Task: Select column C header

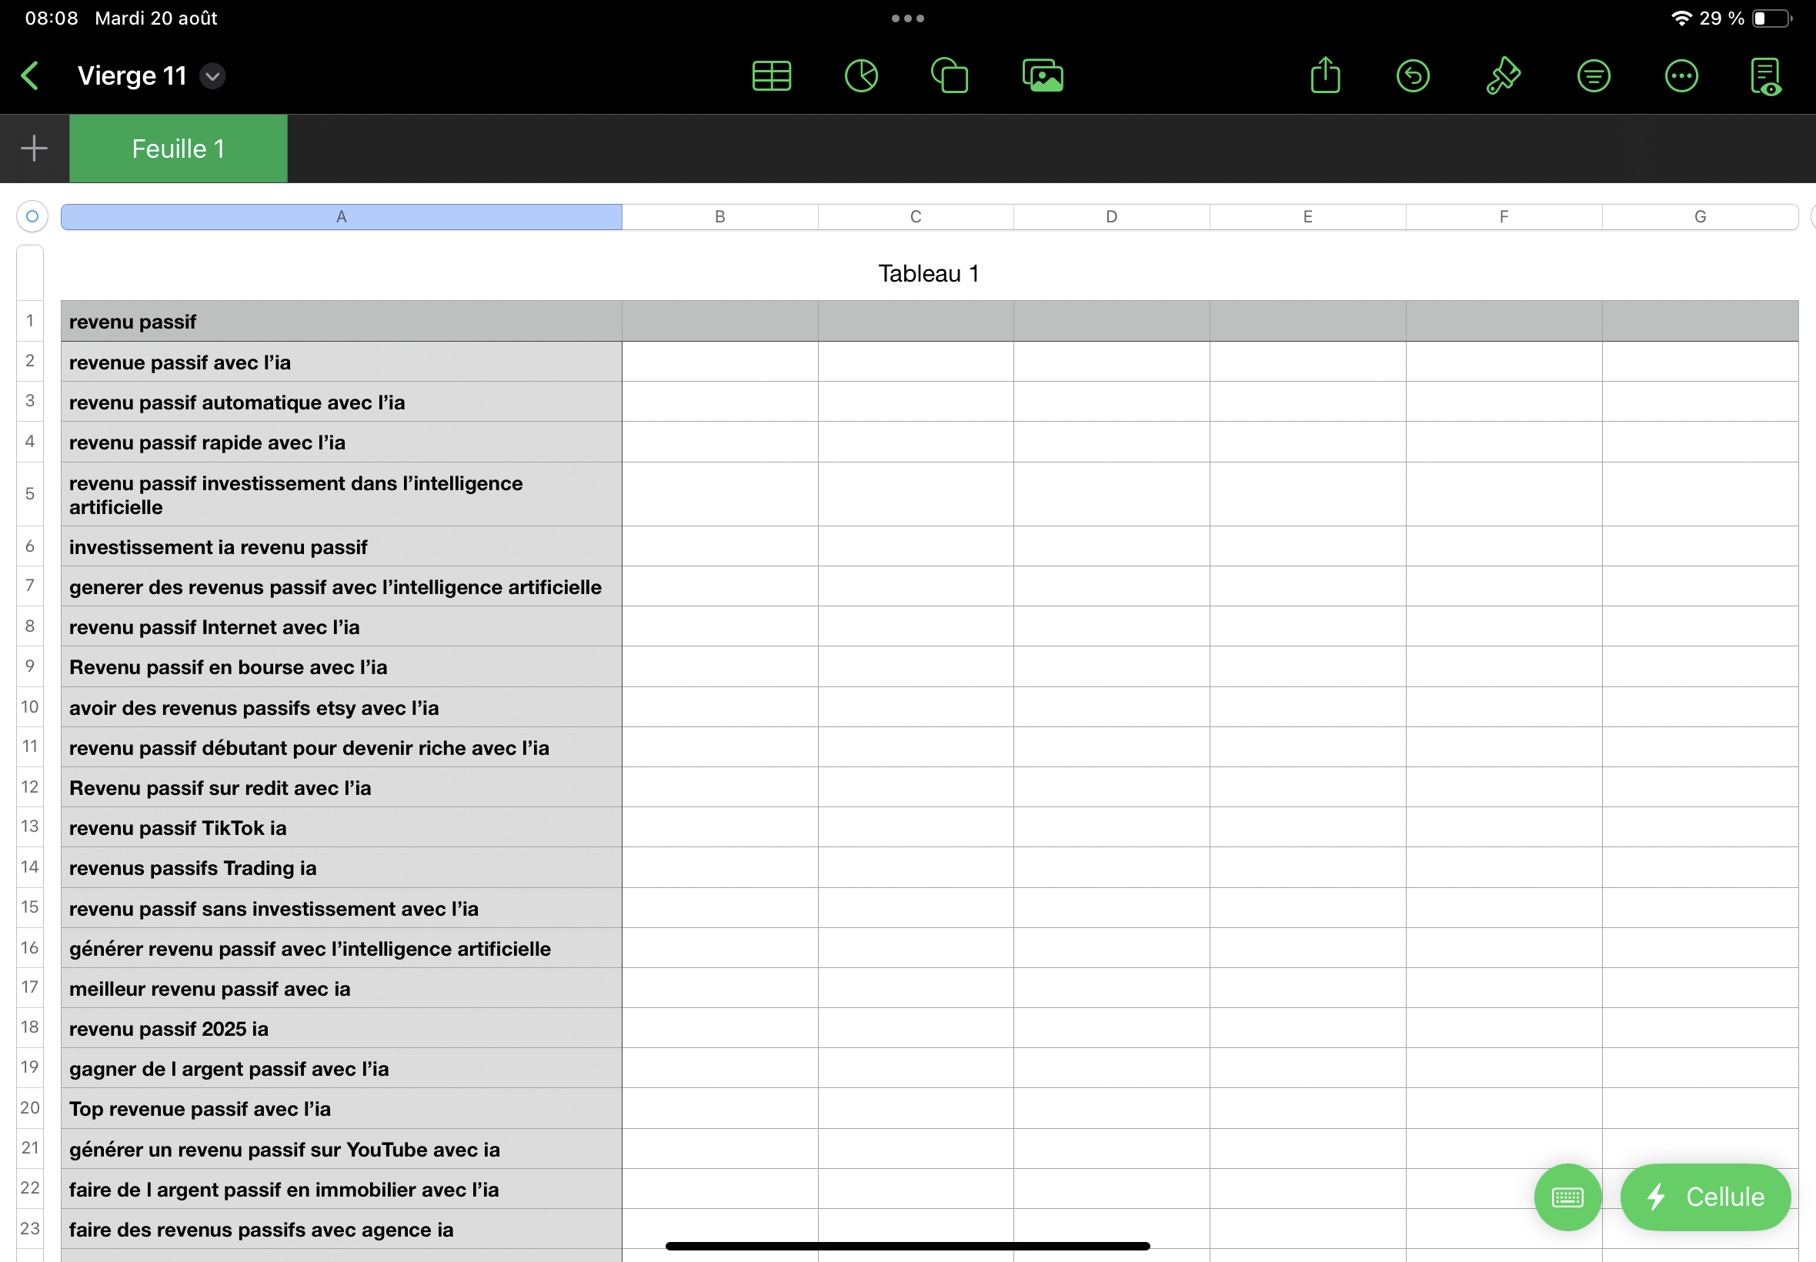Action: (x=916, y=217)
